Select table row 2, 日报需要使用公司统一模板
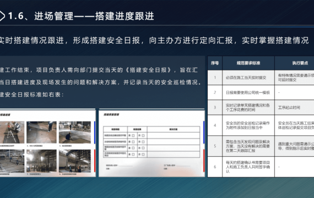The image size is (314, 198). (261, 92)
